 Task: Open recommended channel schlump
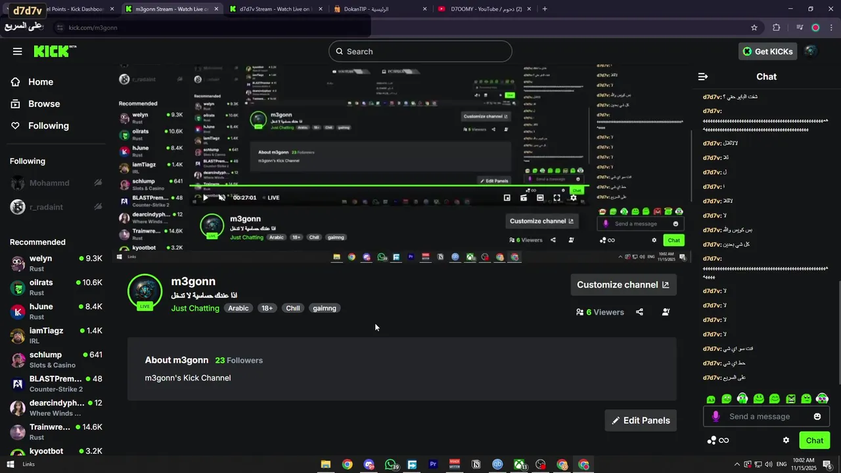(56, 359)
